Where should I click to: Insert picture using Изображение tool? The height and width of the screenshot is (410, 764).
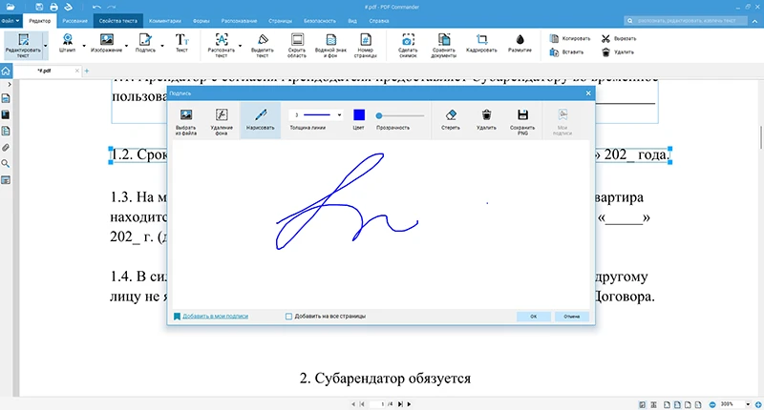point(106,43)
